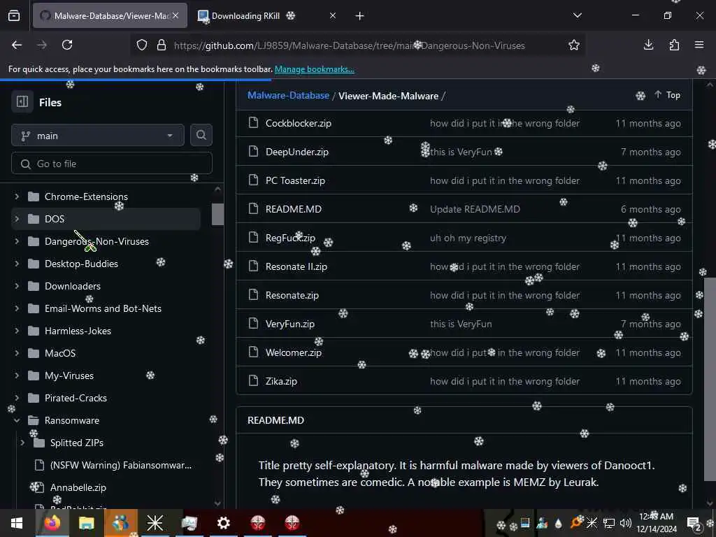The height and width of the screenshot is (537, 716).
Task: Open the volume speaker tray icon
Action: 626,523
